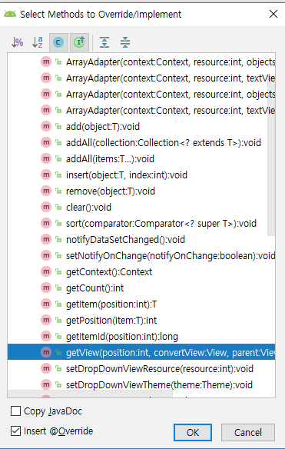Click method icon beside notifyDataSetChanged
The image size is (285, 449).
[46, 239]
